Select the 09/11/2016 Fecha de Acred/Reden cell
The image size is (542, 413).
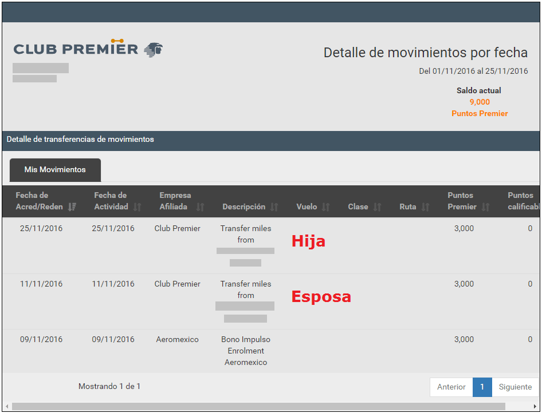tap(41, 340)
